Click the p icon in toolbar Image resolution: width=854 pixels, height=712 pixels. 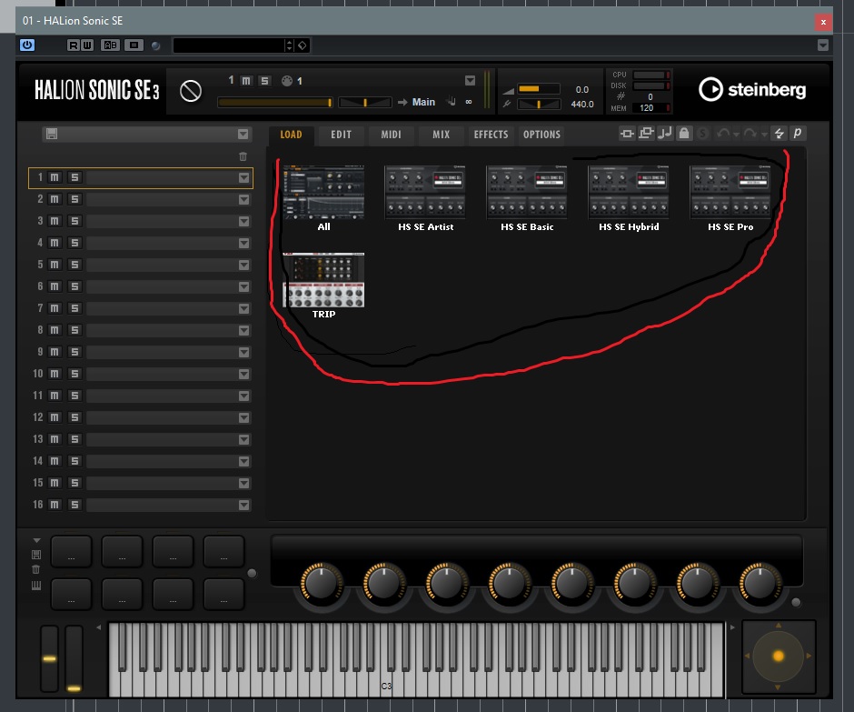[x=798, y=134]
